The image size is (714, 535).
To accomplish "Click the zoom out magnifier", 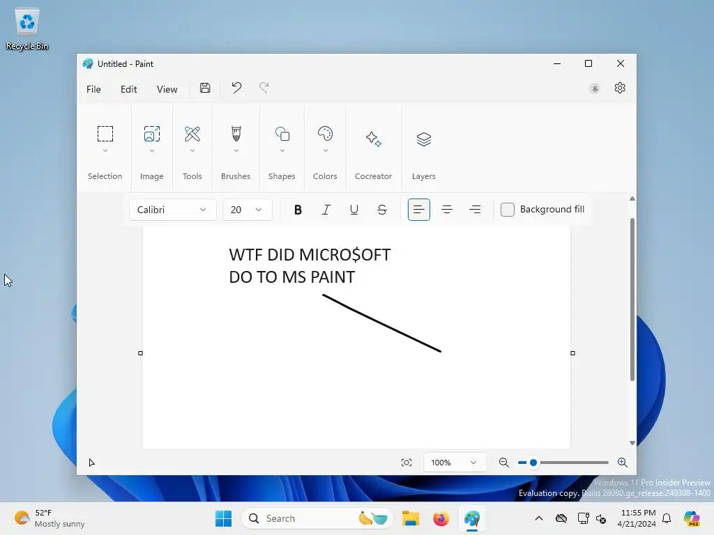I will (x=503, y=463).
